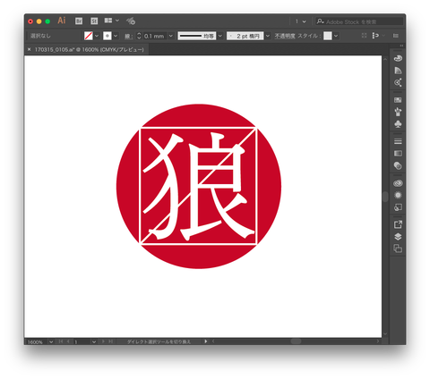This screenshot has height=379, width=430.
Task: Open the Color Guide panel icon
Action: coord(398,71)
